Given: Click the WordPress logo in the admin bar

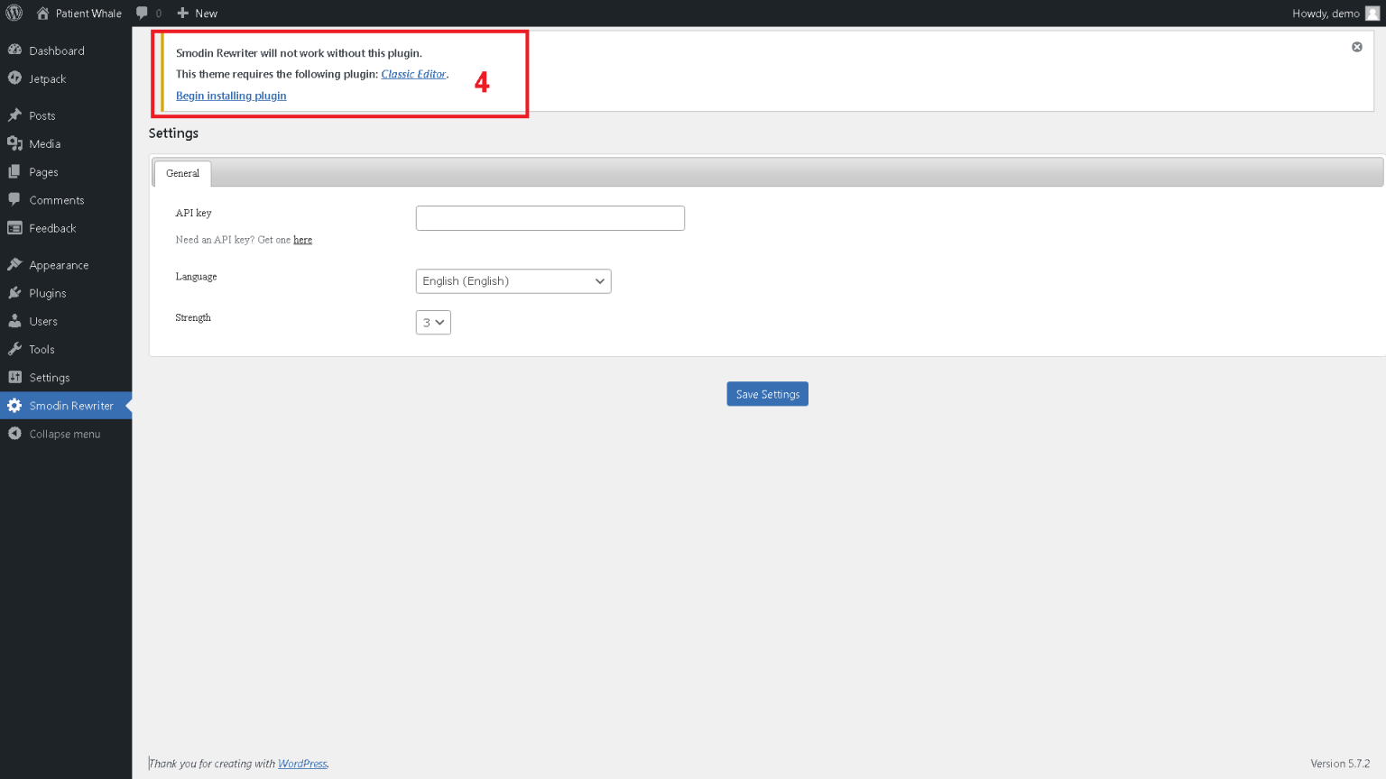Looking at the screenshot, I should (14, 13).
